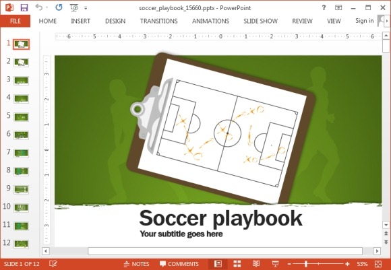Start slideshow from beginning icon in title bar

pos(74,8)
